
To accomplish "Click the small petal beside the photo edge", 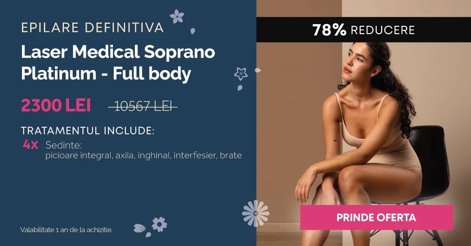I will [x=258, y=70].
